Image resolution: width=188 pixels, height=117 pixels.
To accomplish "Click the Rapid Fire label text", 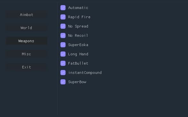I will click(x=79, y=17).
